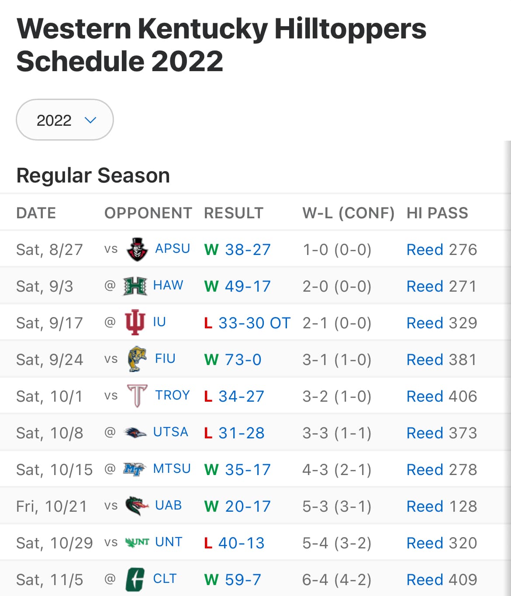This screenshot has height=596, width=511.
Task: Click the Hawaii H logo
Action: click(135, 286)
